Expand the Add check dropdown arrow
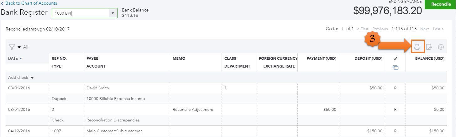The width and height of the screenshot is (456, 137). [32, 78]
